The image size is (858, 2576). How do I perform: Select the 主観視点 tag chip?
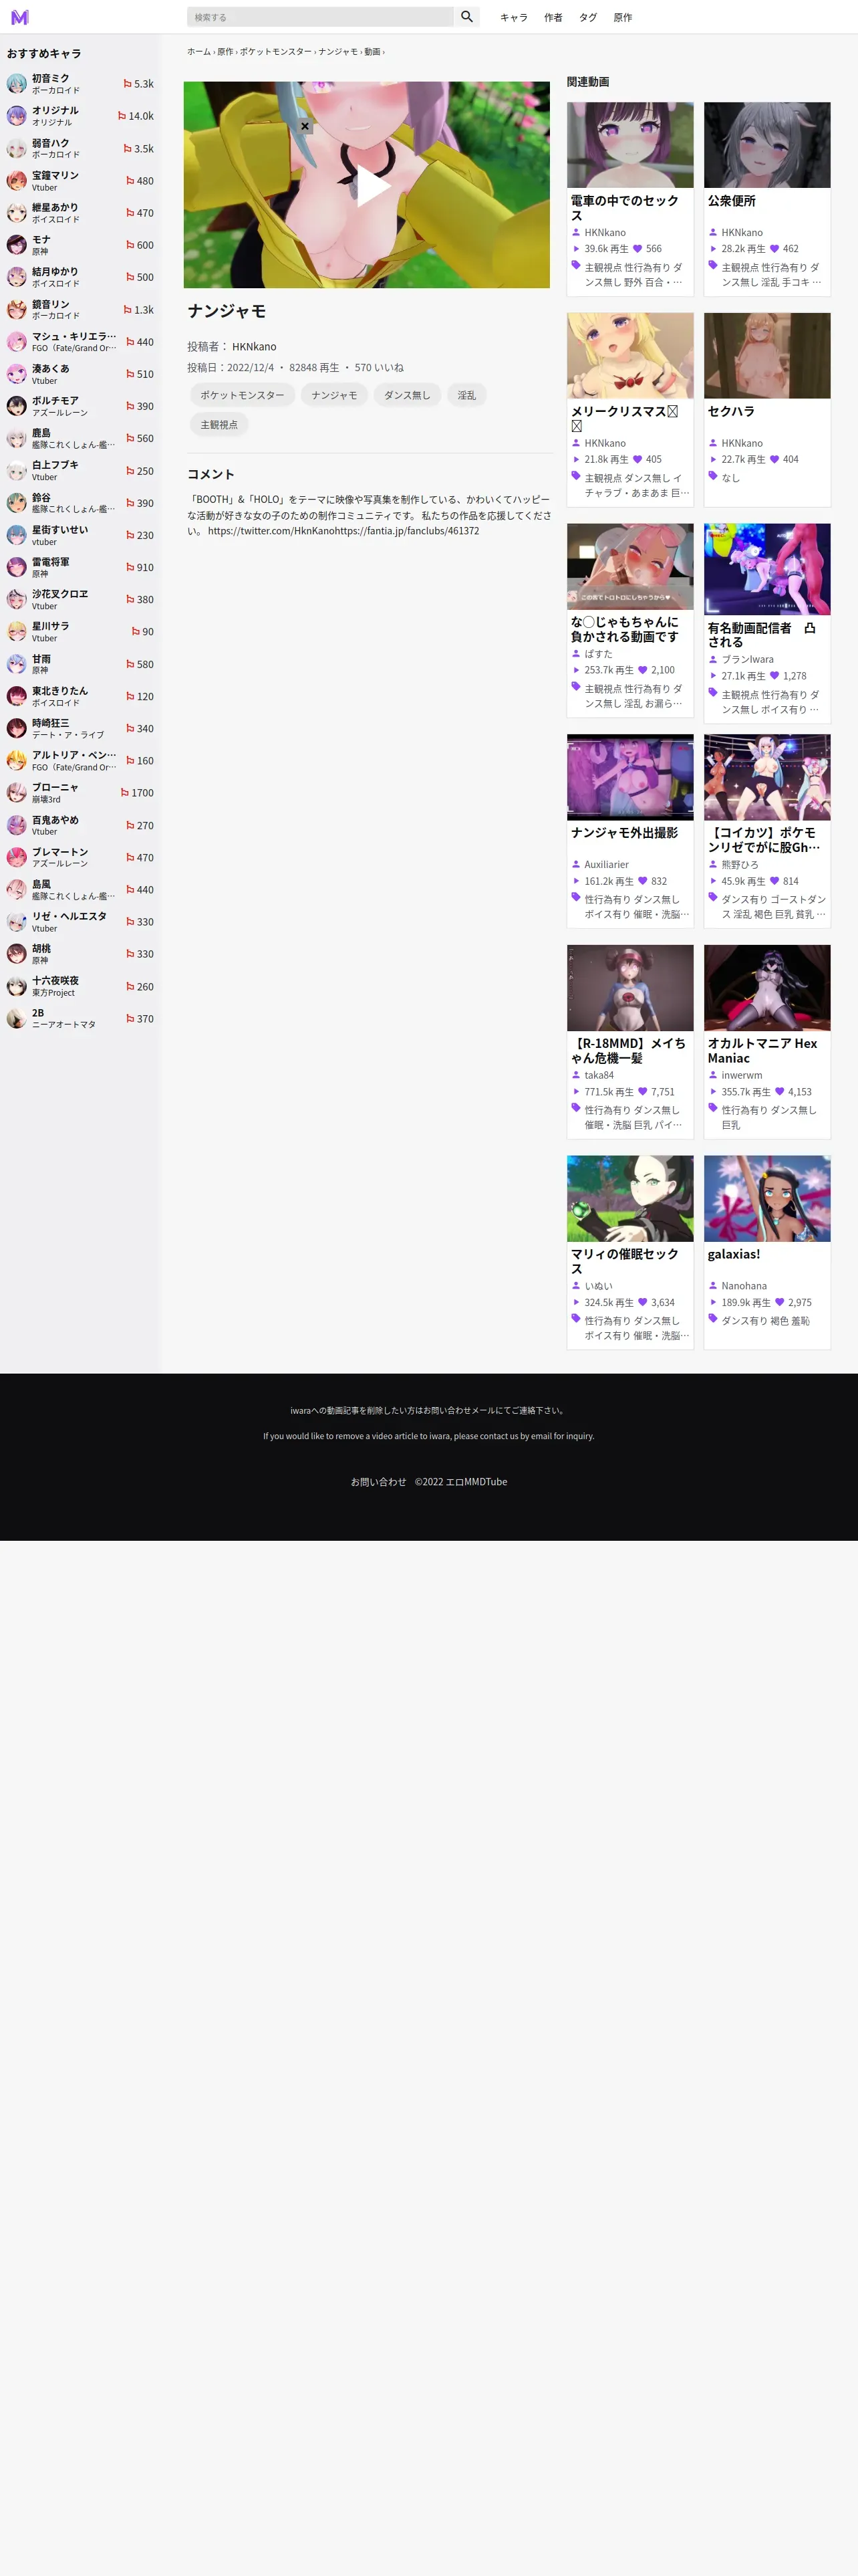[219, 425]
